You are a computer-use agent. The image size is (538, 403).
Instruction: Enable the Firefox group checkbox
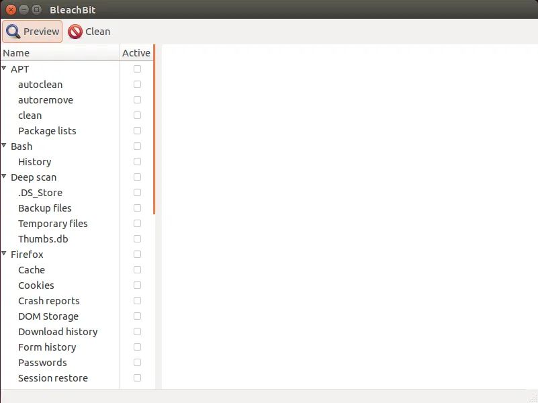[x=137, y=254]
